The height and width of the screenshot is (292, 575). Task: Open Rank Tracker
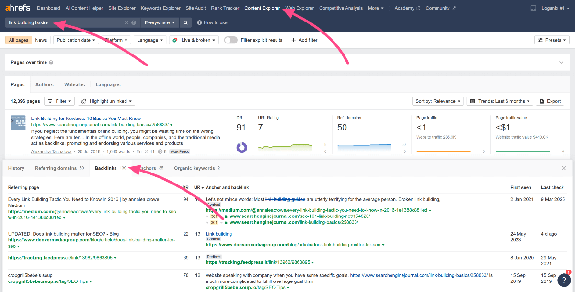coord(225,8)
